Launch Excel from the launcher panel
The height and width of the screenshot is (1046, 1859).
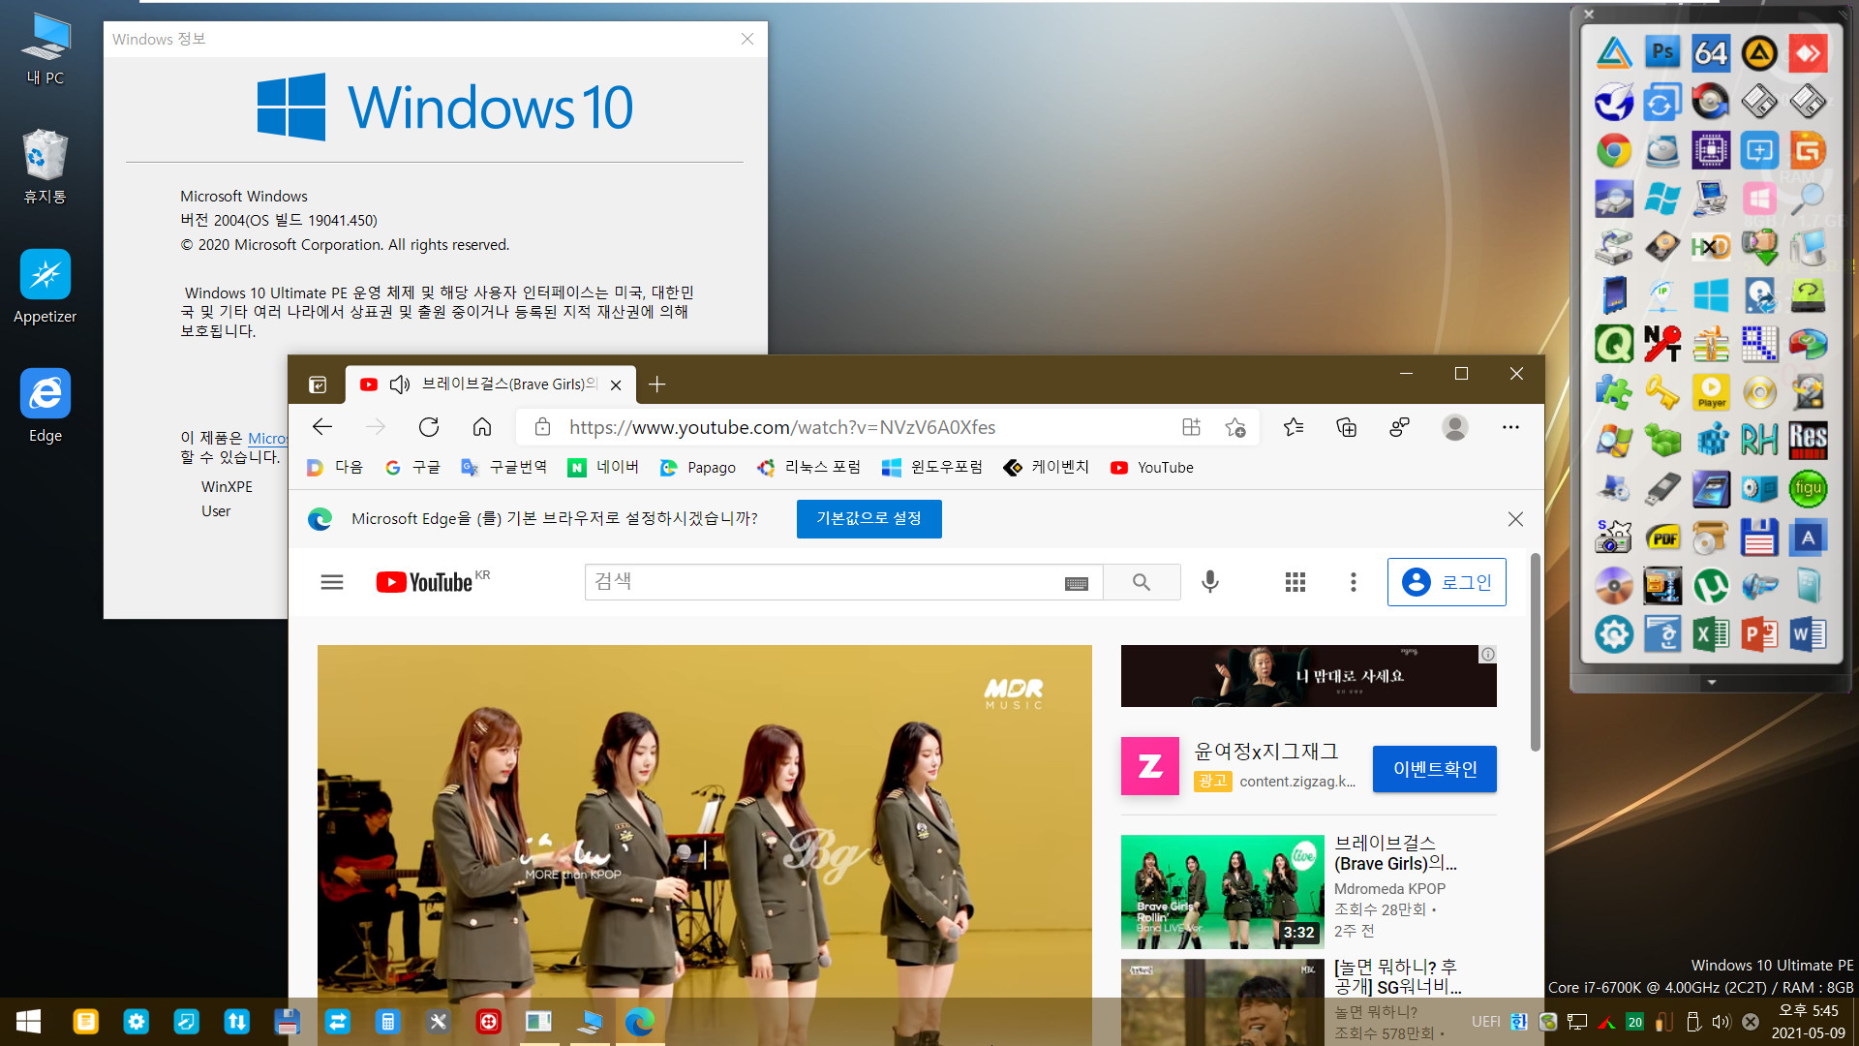[x=1711, y=634]
